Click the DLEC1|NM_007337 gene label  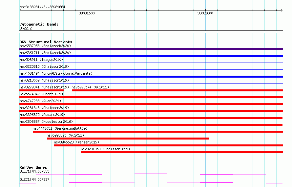[34, 179]
